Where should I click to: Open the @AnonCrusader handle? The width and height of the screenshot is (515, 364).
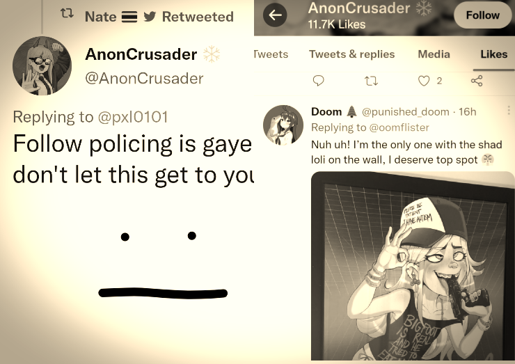[144, 79]
